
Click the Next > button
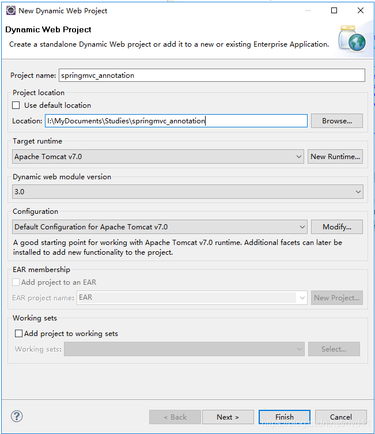click(x=228, y=417)
